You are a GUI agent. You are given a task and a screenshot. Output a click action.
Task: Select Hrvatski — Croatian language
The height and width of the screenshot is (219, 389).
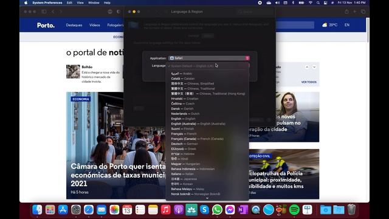coord(207,99)
